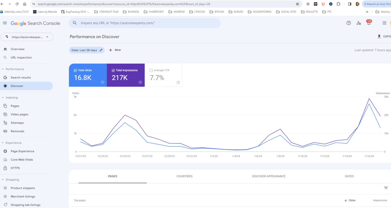Open the autorskesperky property selector dropdown
This screenshot has width=391, height=208.
(27, 37)
